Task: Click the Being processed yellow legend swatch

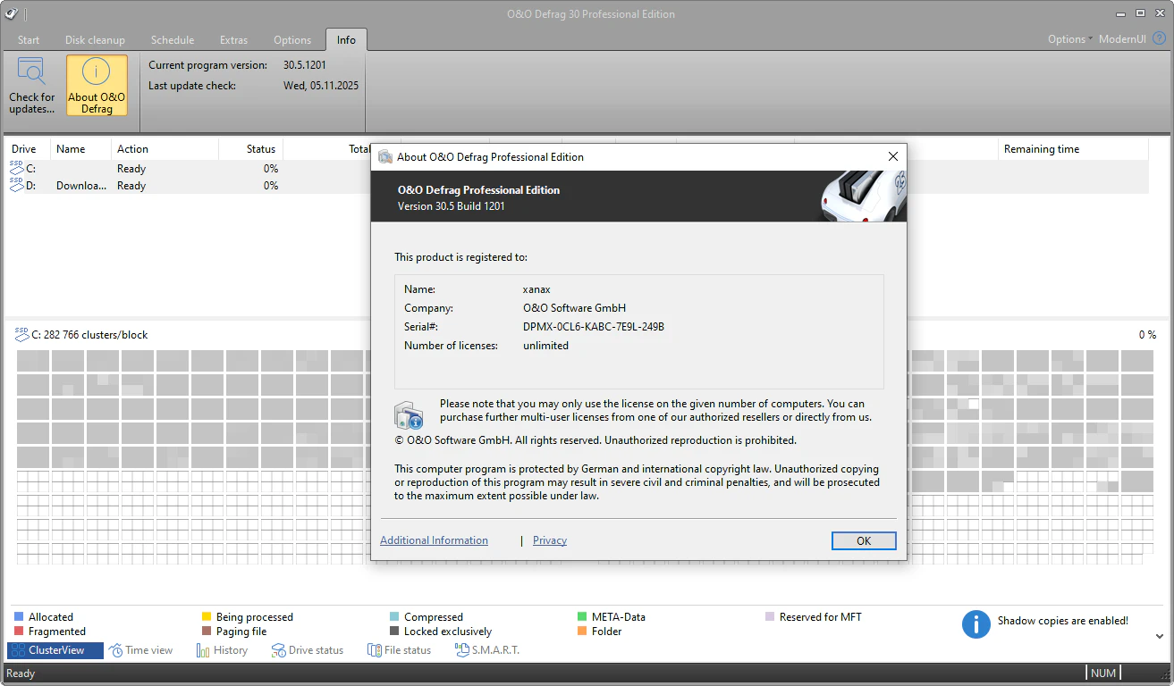Action: [x=207, y=616]
